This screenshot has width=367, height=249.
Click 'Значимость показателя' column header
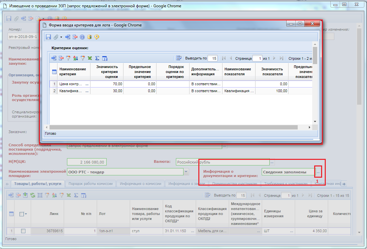point(272,72)
